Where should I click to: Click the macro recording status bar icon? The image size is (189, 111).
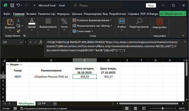[x=15, y=109]
